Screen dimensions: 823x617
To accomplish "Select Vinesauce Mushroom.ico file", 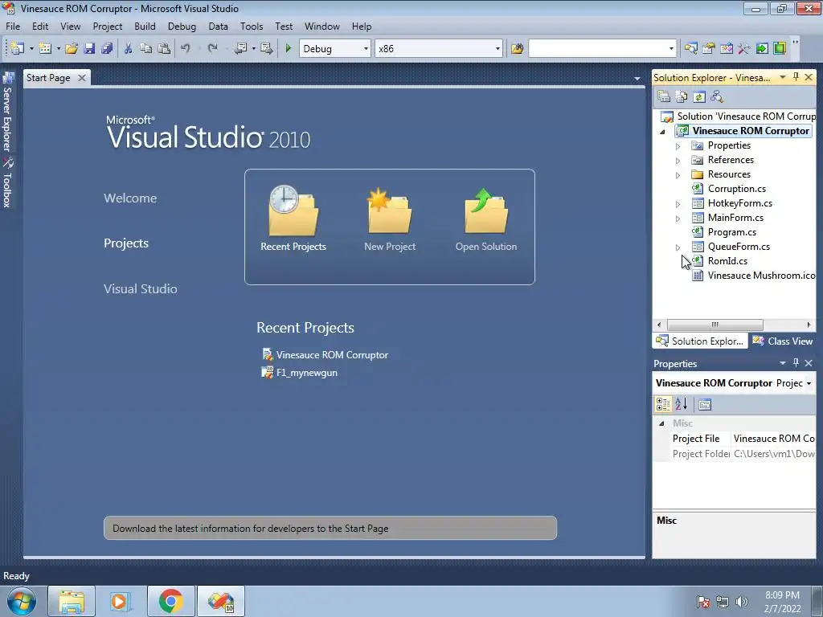I will pyautogui.click(x=761, y=276).
